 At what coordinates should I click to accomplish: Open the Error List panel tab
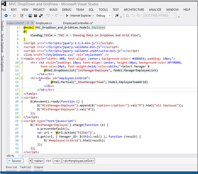(x=11, y=167)
